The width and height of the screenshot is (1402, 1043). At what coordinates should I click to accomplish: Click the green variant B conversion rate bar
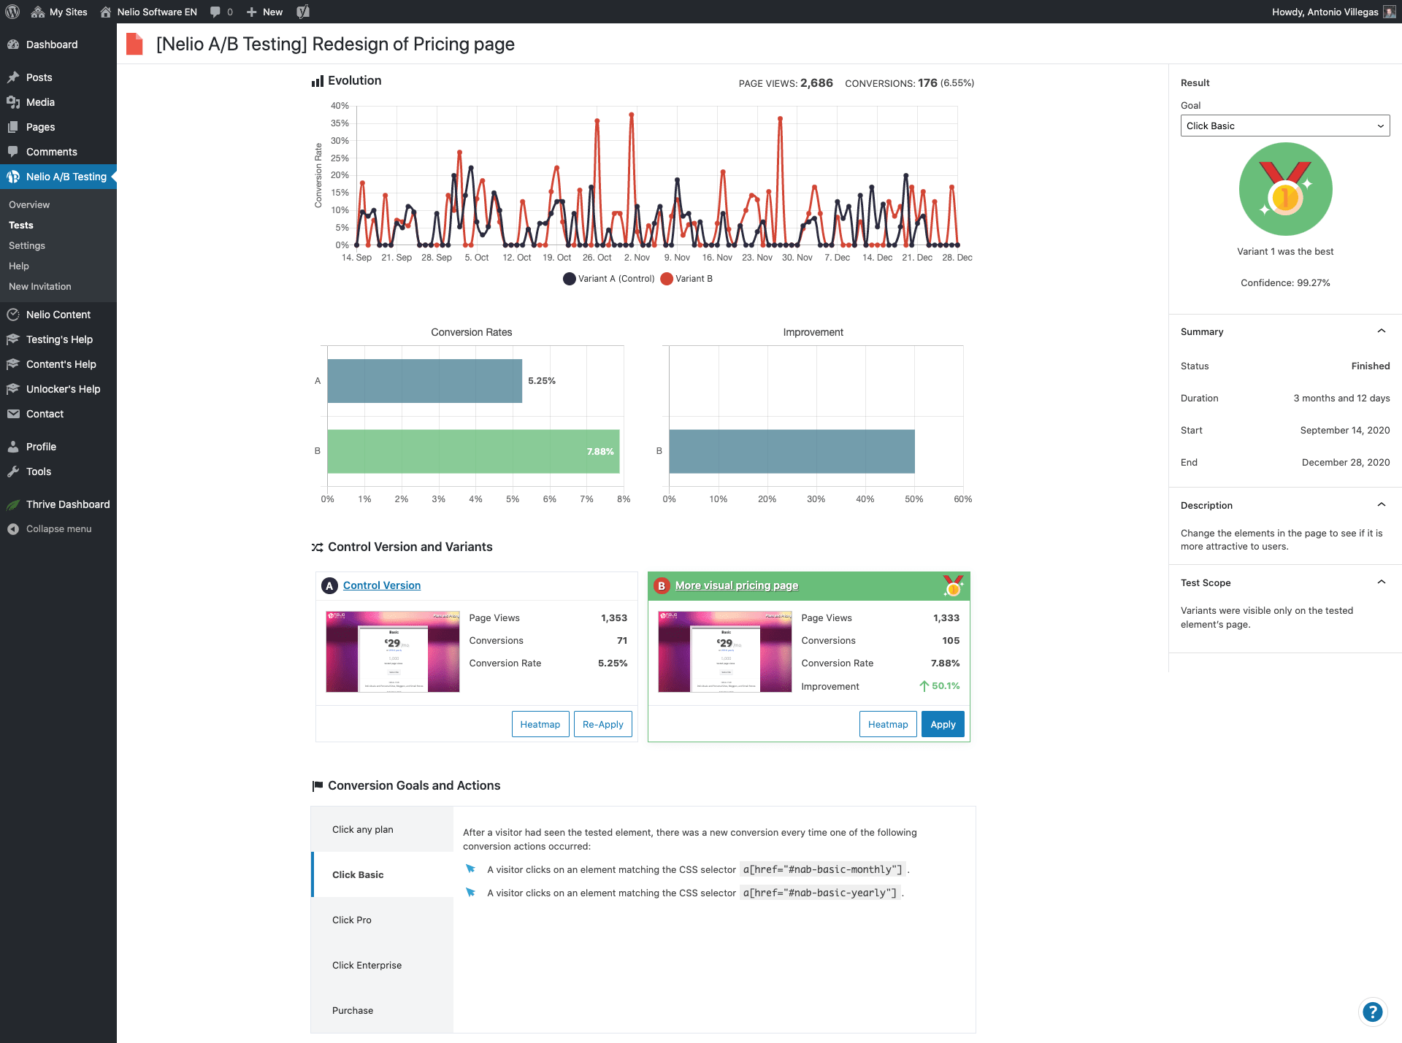(x=472, y=451)
